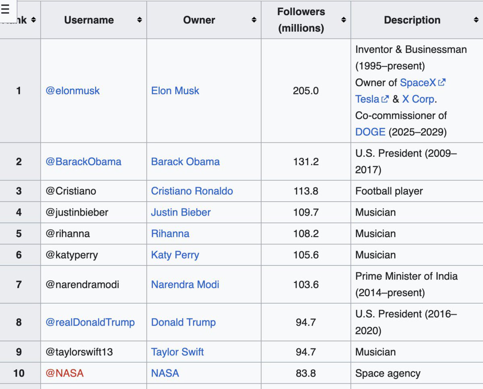Sort by Followers (millions) column arrows
483x389 pixels.
coord(343,20)
